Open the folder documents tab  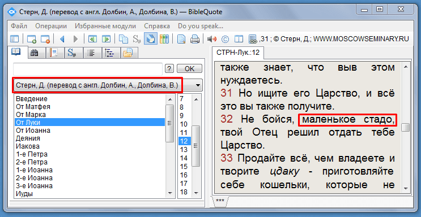click(129, 53)
